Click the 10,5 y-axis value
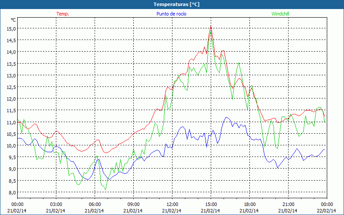The width and height of the screenshot is (344, 215). [x=12, y=134]
